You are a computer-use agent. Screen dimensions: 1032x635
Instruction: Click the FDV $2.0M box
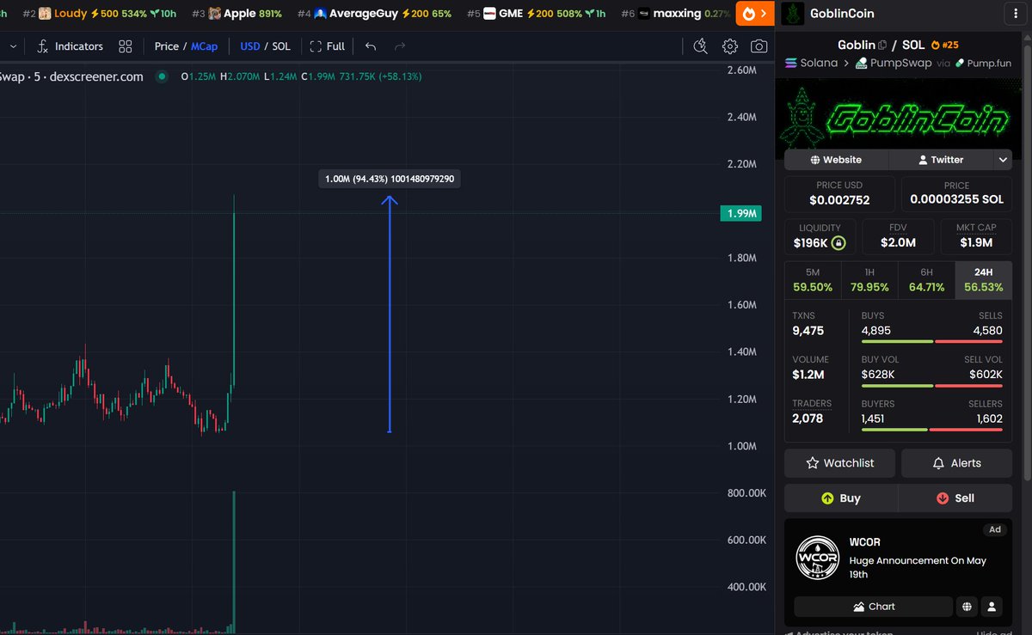pyautogui.click(x=898, y=236)
